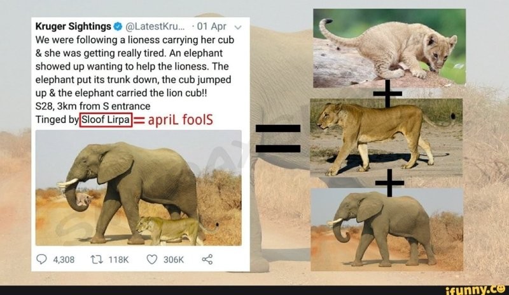The height and width of the screenshot is (295, 509).
Task: Click the large black equals sign
Action: 278,138
